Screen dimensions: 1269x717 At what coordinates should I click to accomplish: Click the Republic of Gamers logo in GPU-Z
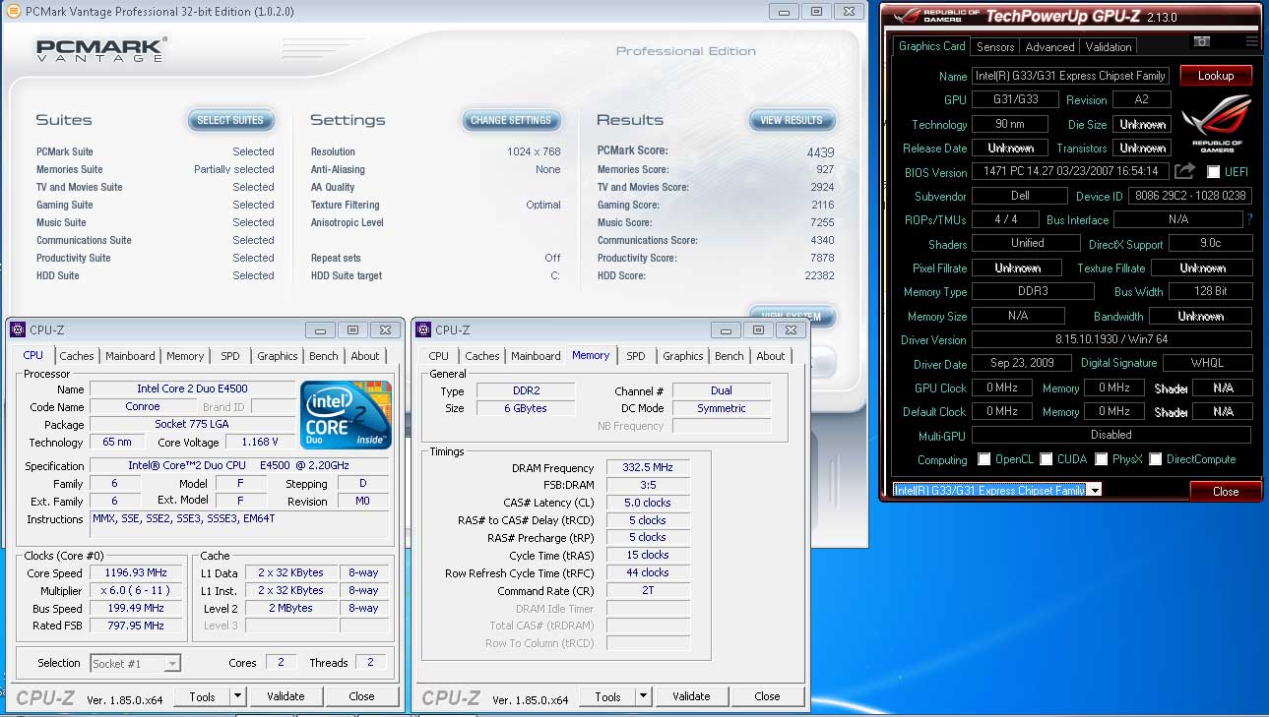coord(1216,123)
